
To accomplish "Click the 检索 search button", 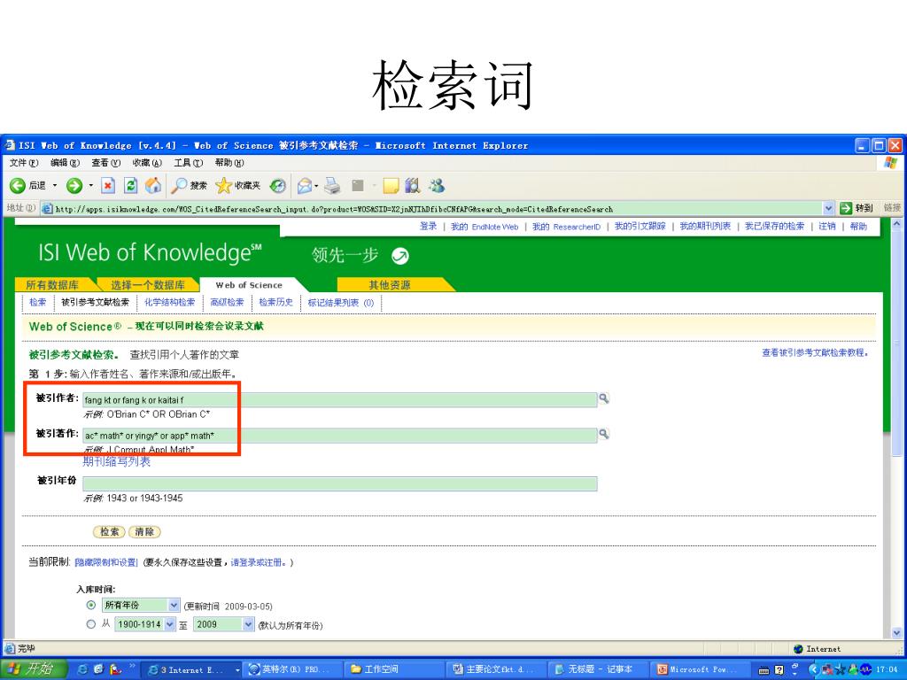I will 109,531.
